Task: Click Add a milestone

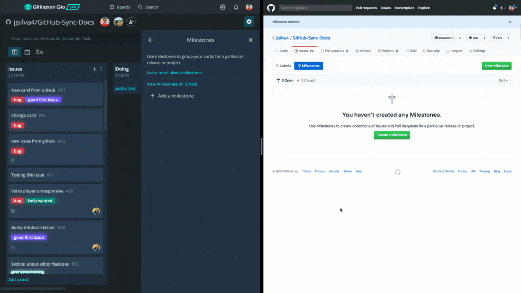Action: pos(172,96)
